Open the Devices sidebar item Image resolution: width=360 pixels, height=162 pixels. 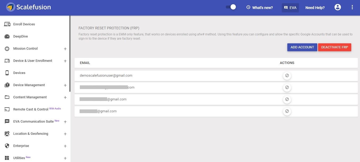[19, 73]
